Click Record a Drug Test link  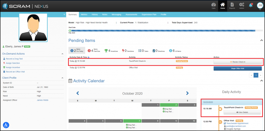tap(14, 59)
